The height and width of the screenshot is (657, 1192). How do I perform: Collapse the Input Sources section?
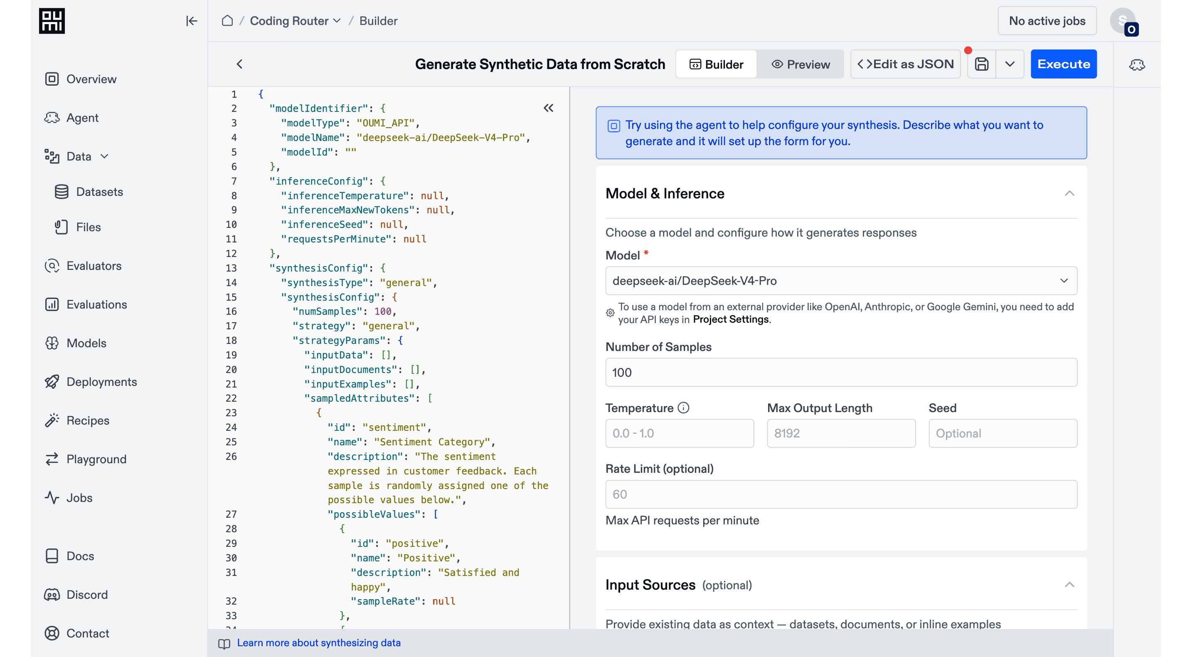click(1069, 585)
